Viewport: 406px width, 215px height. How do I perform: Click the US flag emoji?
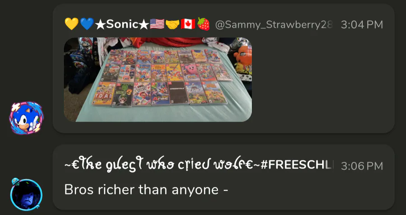[x=157, y=24]
